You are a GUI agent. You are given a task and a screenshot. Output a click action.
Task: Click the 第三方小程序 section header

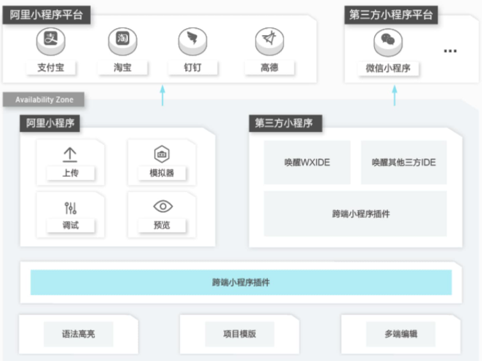(x=285, y=123)
